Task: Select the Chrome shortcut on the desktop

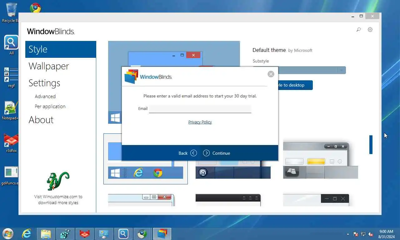Action: 35,8
